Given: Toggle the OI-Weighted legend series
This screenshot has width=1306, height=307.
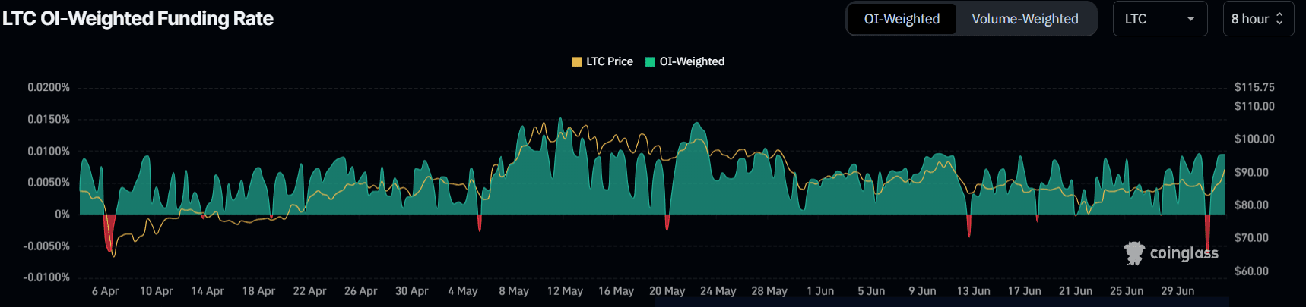Looking at the screenshot, I should [x=685, y=61].
